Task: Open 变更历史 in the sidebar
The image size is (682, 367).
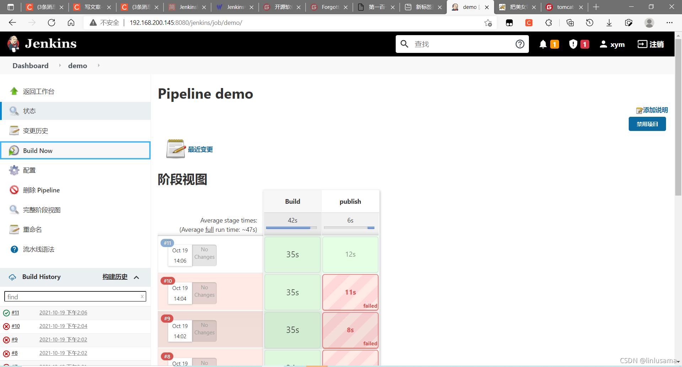Action: (35, 131)
